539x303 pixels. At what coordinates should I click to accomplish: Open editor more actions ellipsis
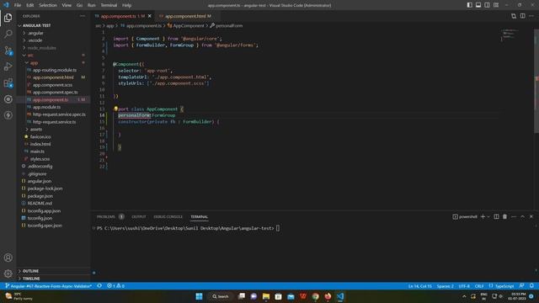pos(531,16)
